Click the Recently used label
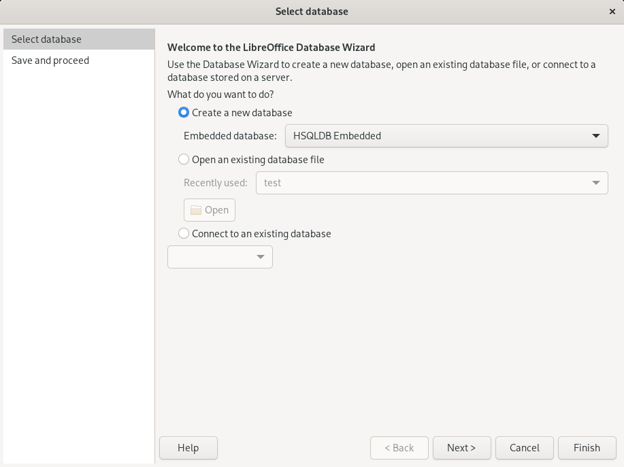 point(216,183)
